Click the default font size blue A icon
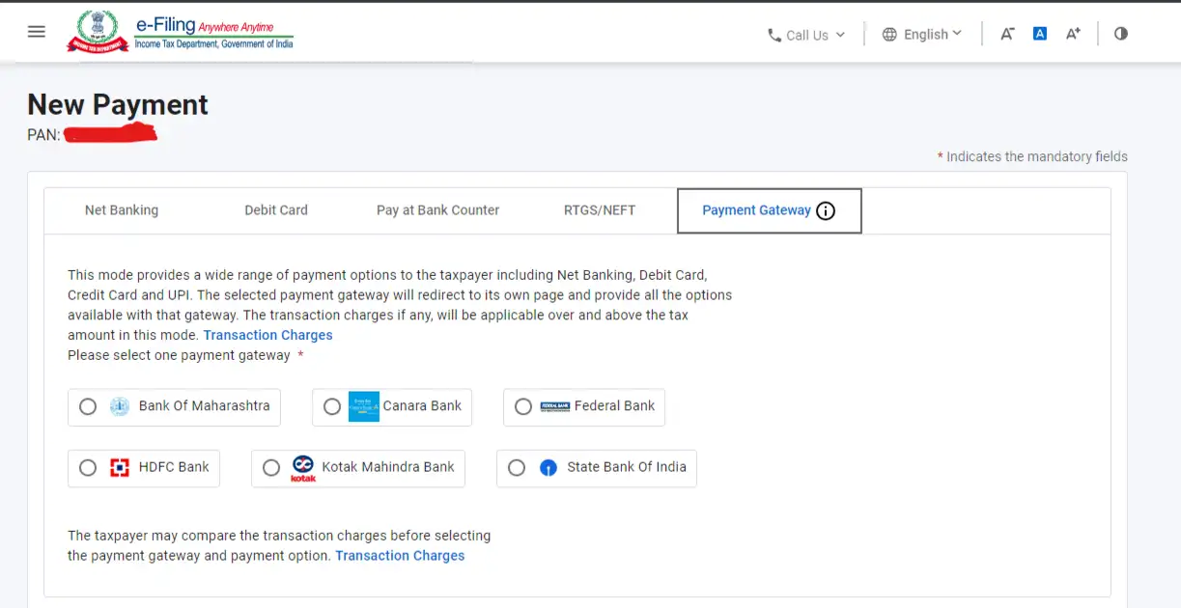The height and width of the screenshot is (608, 1181). click(x=1039, y=33)
